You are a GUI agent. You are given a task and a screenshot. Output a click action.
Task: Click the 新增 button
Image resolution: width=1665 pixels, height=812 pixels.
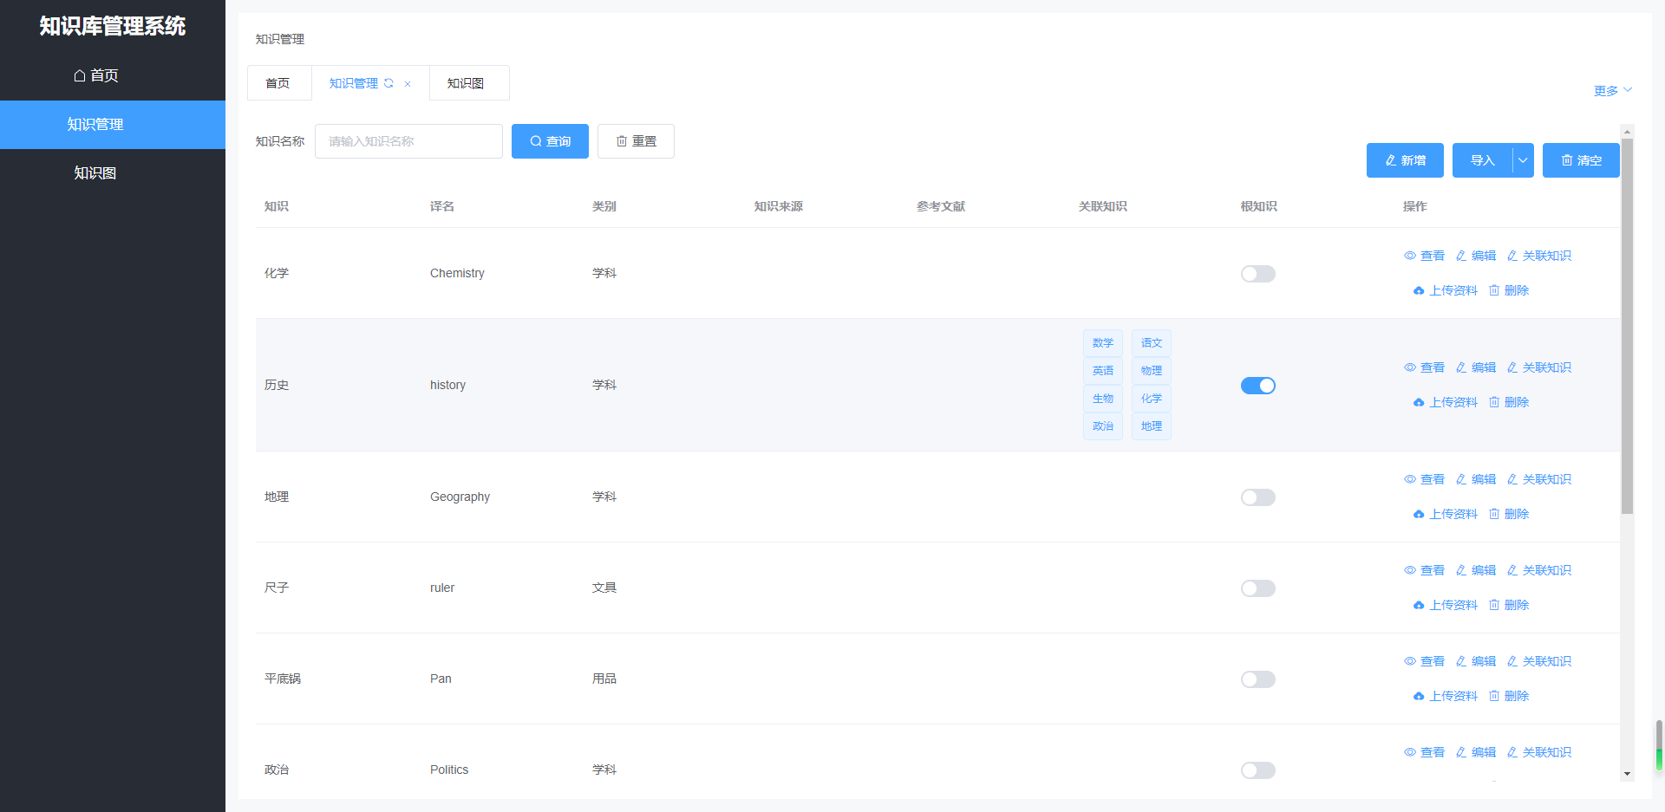1405,160
